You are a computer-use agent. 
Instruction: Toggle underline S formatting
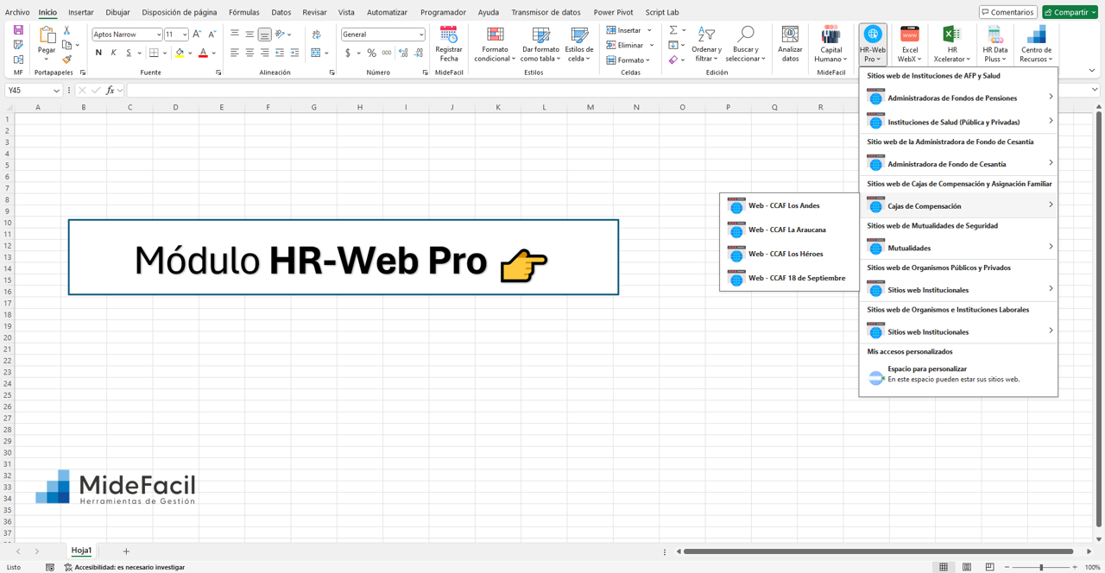129,53
